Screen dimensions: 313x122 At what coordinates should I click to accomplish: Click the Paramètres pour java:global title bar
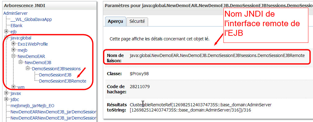(208, 6)
